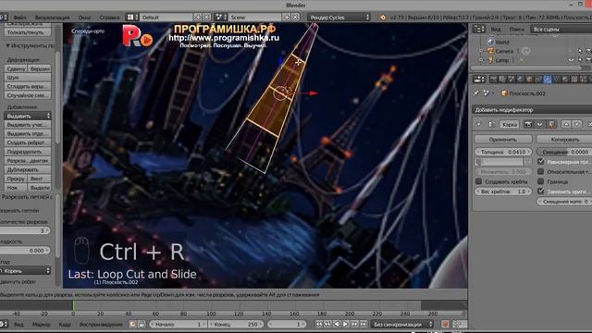
Task: Open the Файл menu
Action: (20, 18)
